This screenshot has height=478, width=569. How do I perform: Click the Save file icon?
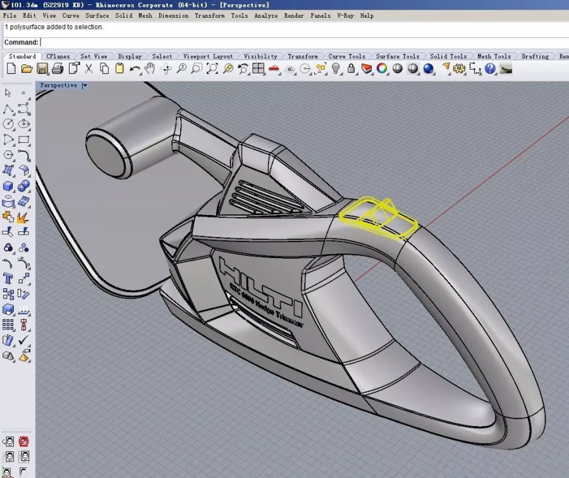point(42,69)
